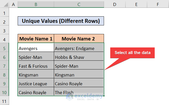
Task: Select the "Movie Name 1" header cell
Action: click(x=36, y=39)
